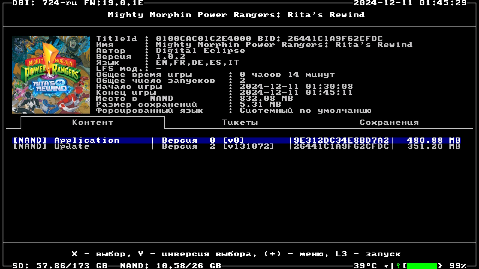
Task: Click the green key icon beside the battery
Action: (x=398, y=266)
